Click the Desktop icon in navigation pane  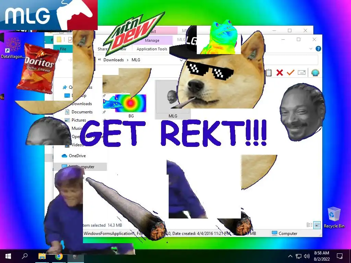(67, 96)
